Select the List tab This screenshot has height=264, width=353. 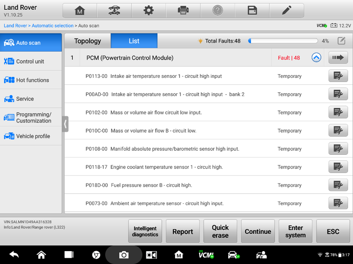coord(134,41)
